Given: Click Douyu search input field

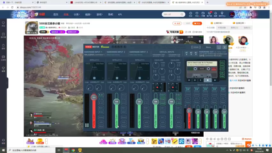Looking at the screenshot, I should click(x=171, y=14).
